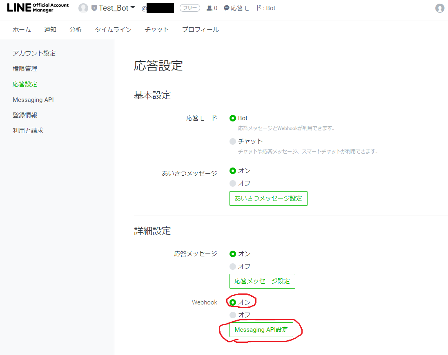The width and height of the screenshot is (448, 355).
Task: Turn off あいさつメッセージ
Action: coord(232,183)
